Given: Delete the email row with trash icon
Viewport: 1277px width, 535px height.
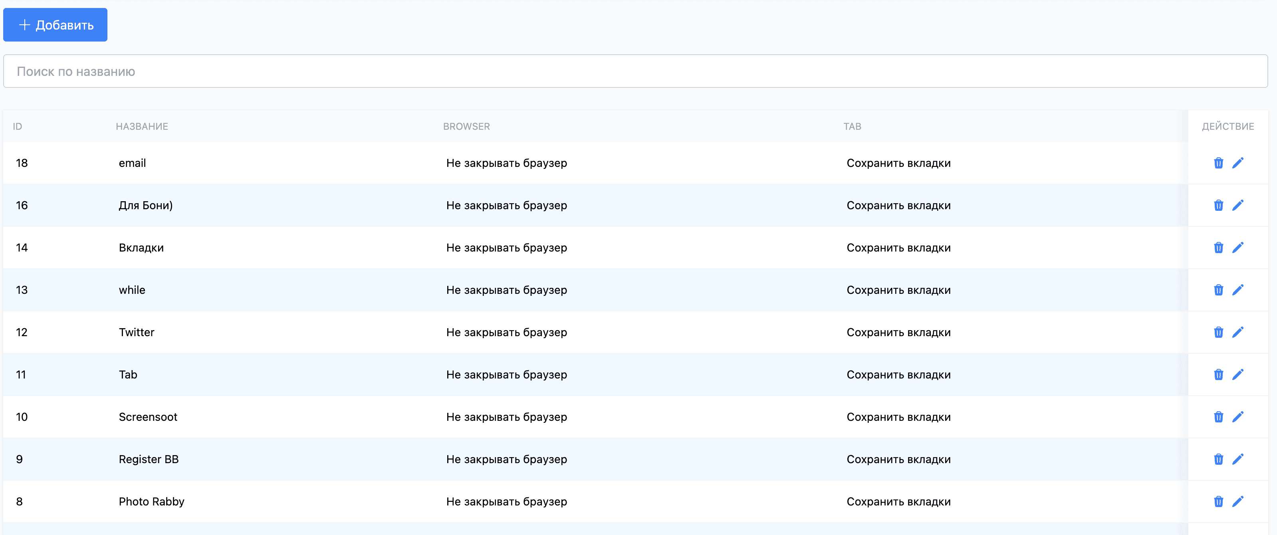Looking at the screenshot, I should point(1218,163).
